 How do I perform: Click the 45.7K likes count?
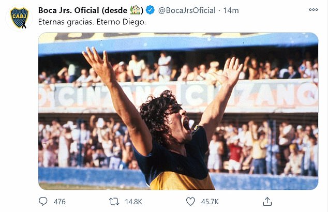click(x=210, y=201)
